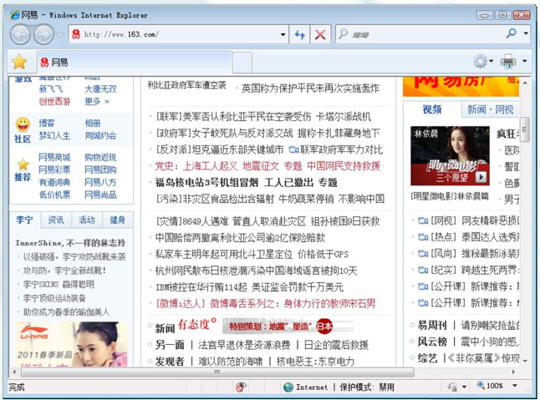540x400 pixels.
Task: Open IBM被控在华行贿114起 headline
Action: (x=201, y=287)
